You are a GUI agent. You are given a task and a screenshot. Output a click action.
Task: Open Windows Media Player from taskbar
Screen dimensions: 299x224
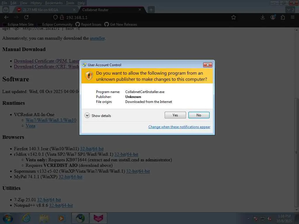[x=62, y=218]
